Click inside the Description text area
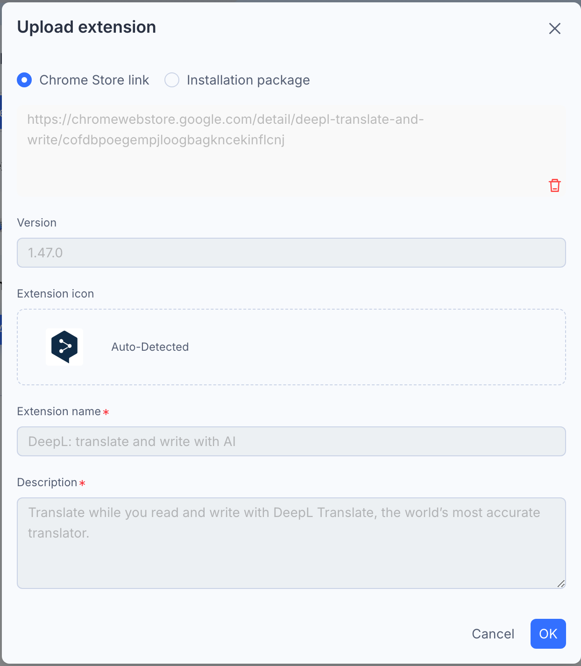581x666 pixels. [291, 543]
